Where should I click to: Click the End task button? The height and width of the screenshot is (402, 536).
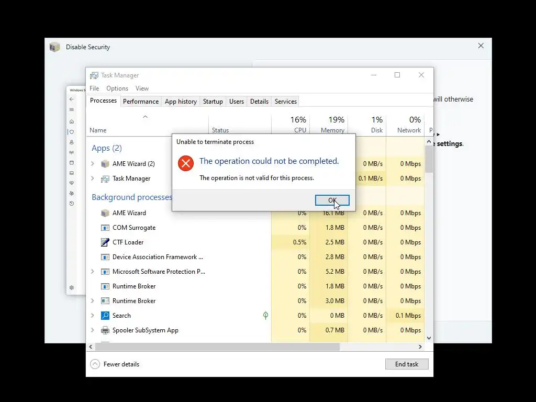(x=406, y=364)
